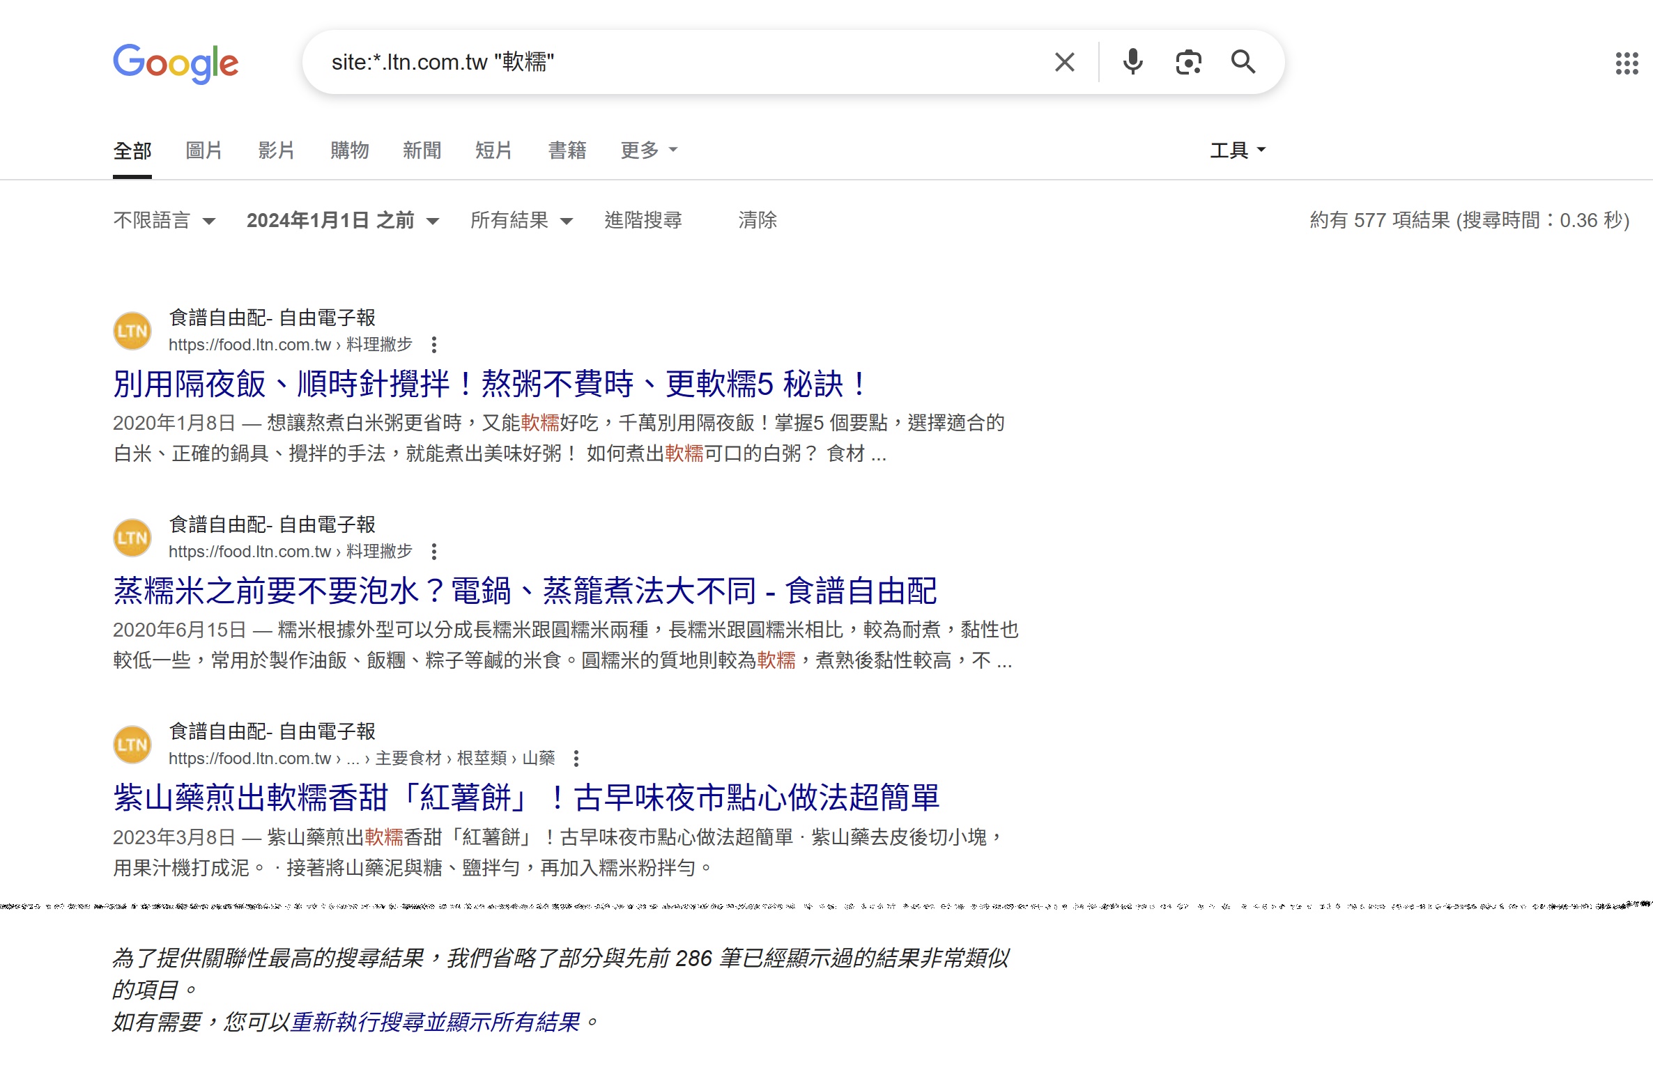Switch to the 影片 tab
1653x1088 pixels.
[277, 150]
